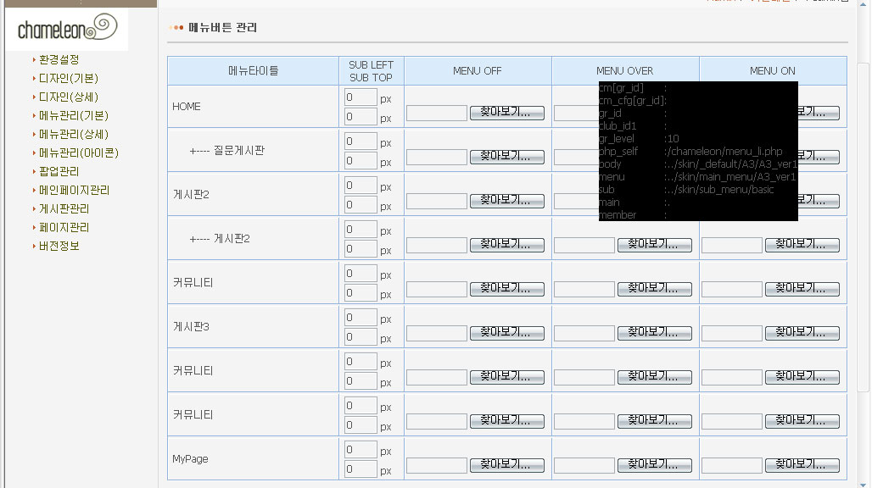Open 환경설정 in the sidebar
This screenshot has height=488, width=872.
coord(59,59)
